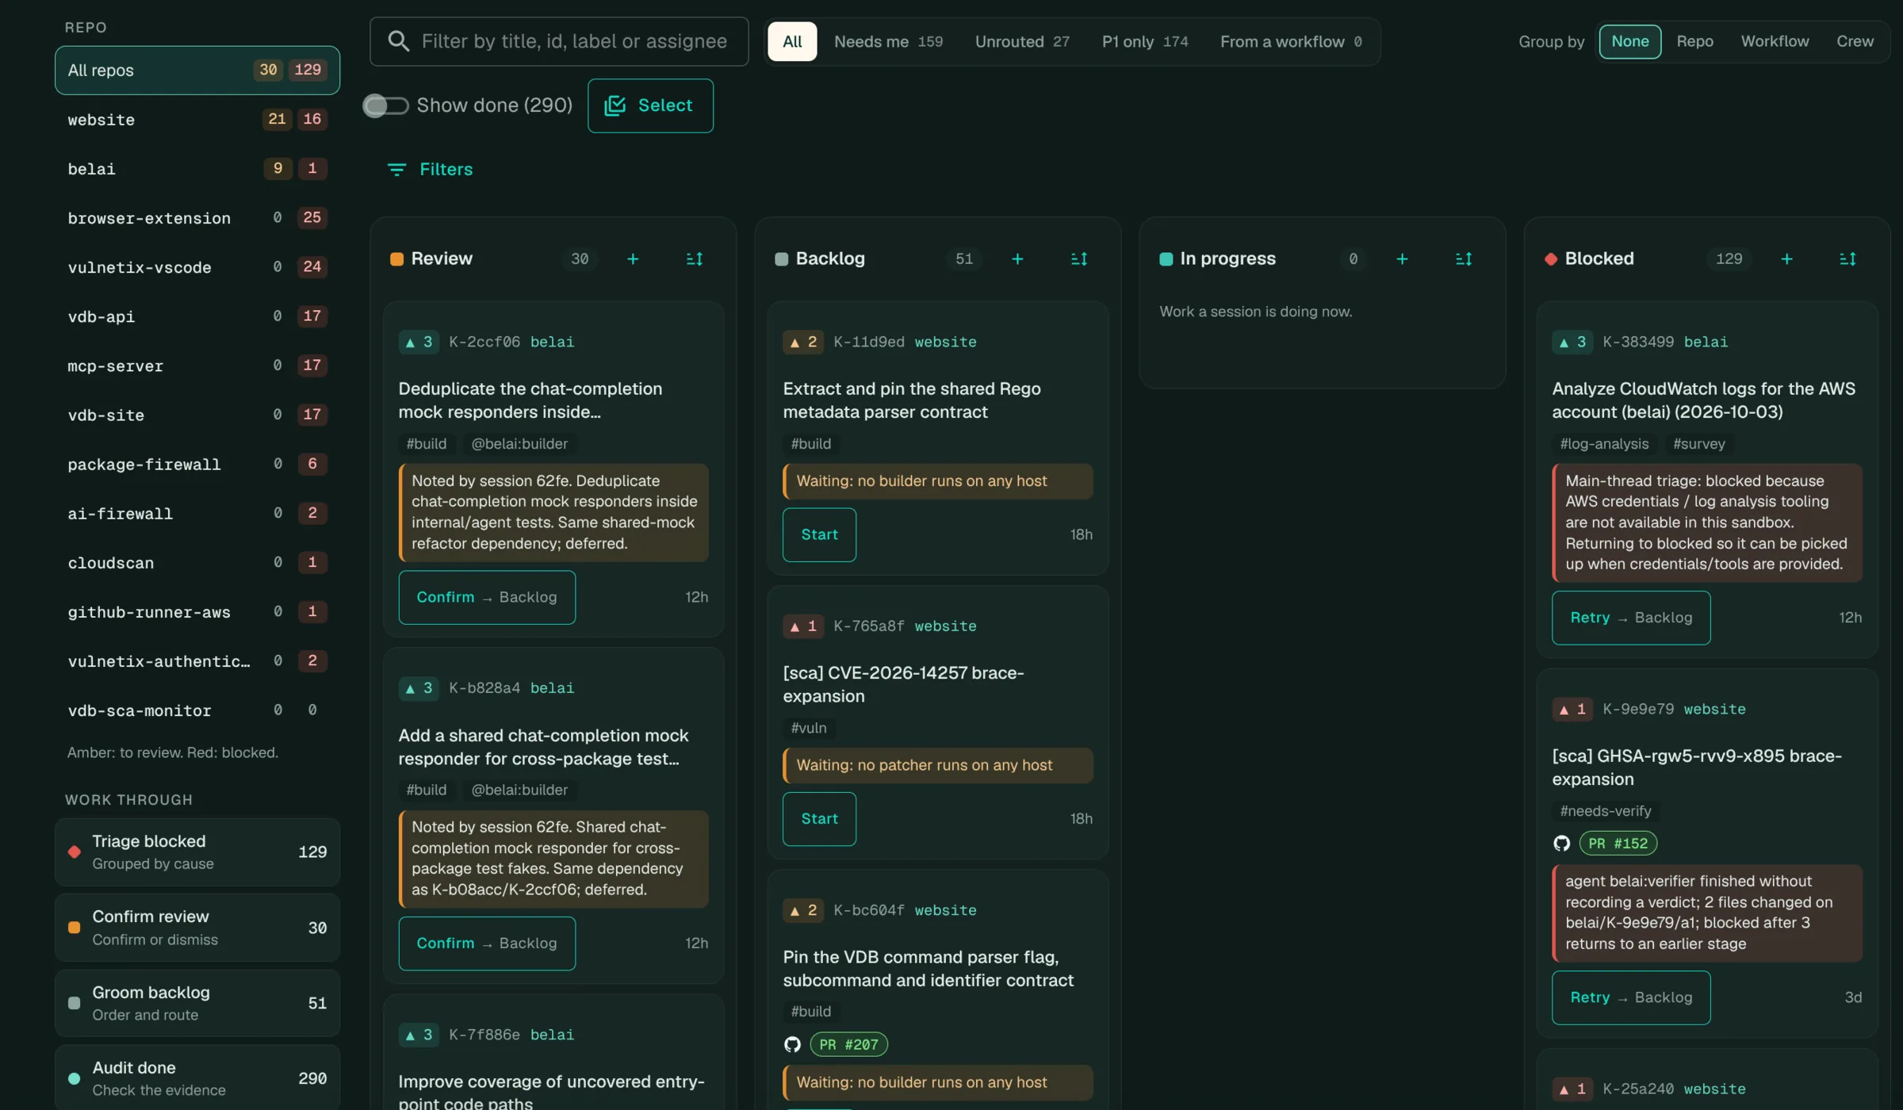Select All repos in sidebar

[x=197, y=71]
